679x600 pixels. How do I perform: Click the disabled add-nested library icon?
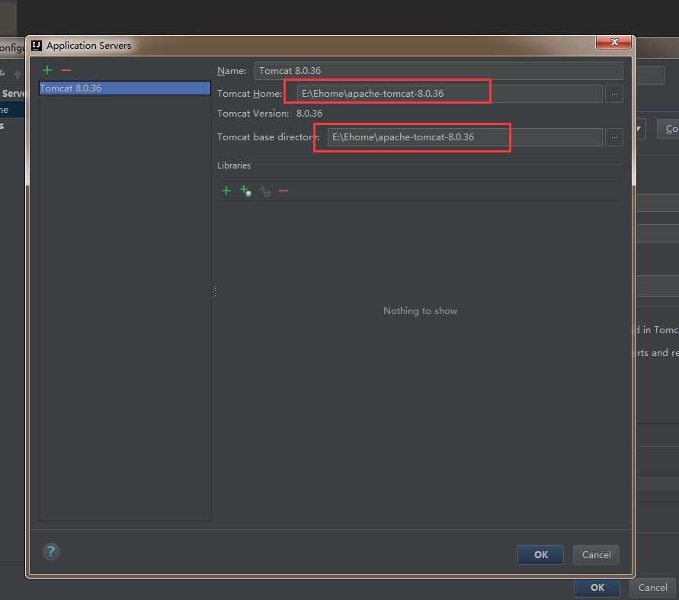point(265,191)
